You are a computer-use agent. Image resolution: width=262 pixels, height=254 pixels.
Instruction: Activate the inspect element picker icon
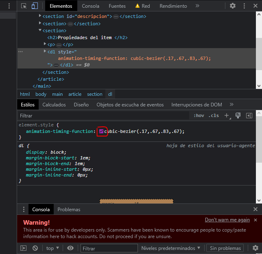24,6
